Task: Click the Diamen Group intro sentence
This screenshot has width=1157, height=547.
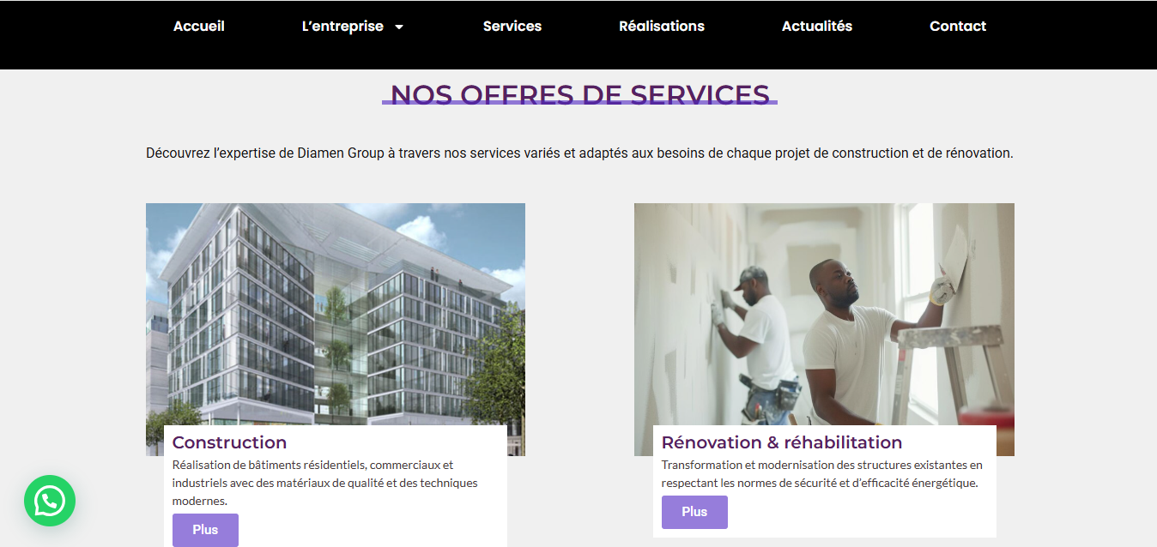Action: [579, 153]
